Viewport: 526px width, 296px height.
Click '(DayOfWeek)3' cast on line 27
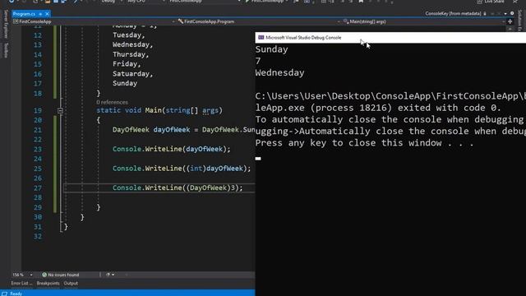click(210, 188)
